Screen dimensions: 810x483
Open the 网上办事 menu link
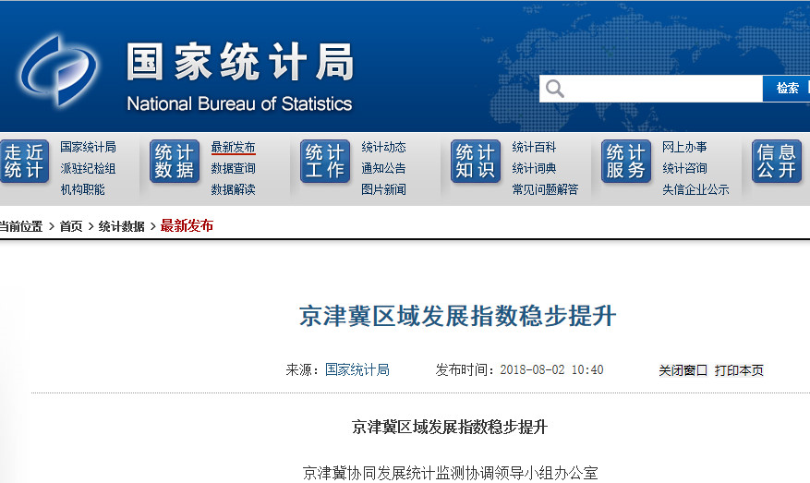pos(684,147)
